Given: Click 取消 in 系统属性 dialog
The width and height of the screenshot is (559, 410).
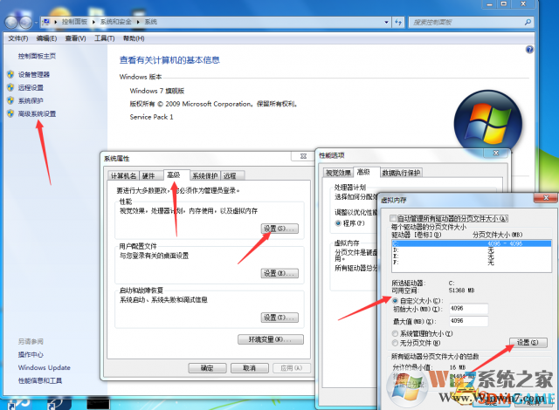Looking at the screenshot, I should tap(250, 368).
